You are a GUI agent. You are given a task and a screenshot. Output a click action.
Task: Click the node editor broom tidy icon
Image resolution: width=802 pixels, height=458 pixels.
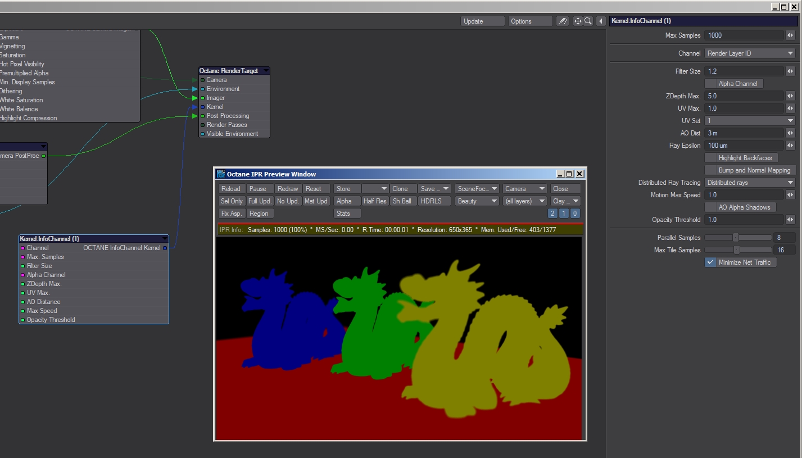click(562, 21)
